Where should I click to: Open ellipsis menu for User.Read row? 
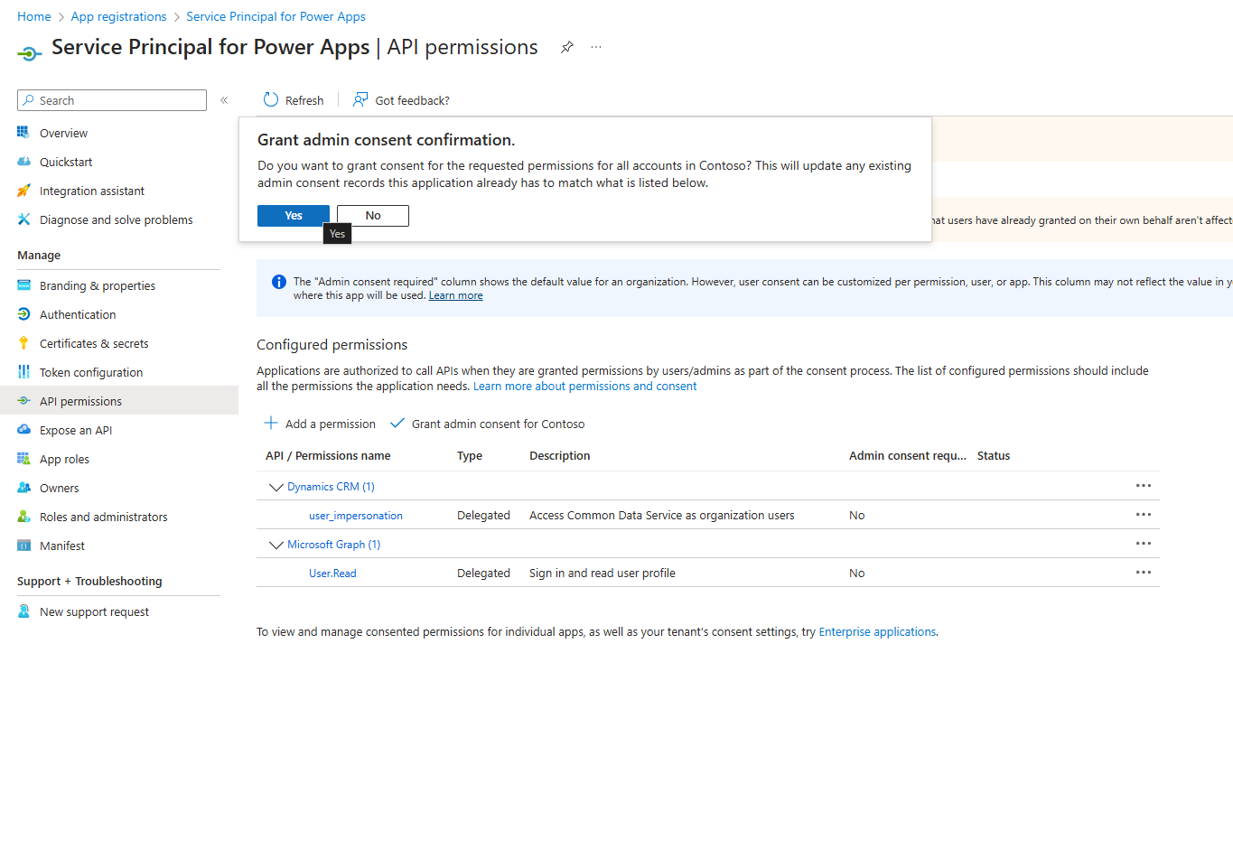[x=1144, y=573]
